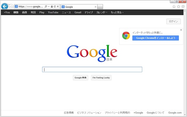
Task: Click the ログイン sign-in button
Action: tap(174, 21)
